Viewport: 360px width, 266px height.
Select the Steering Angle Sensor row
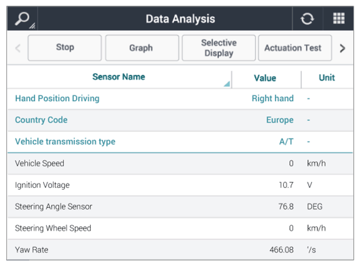(180, 207)
